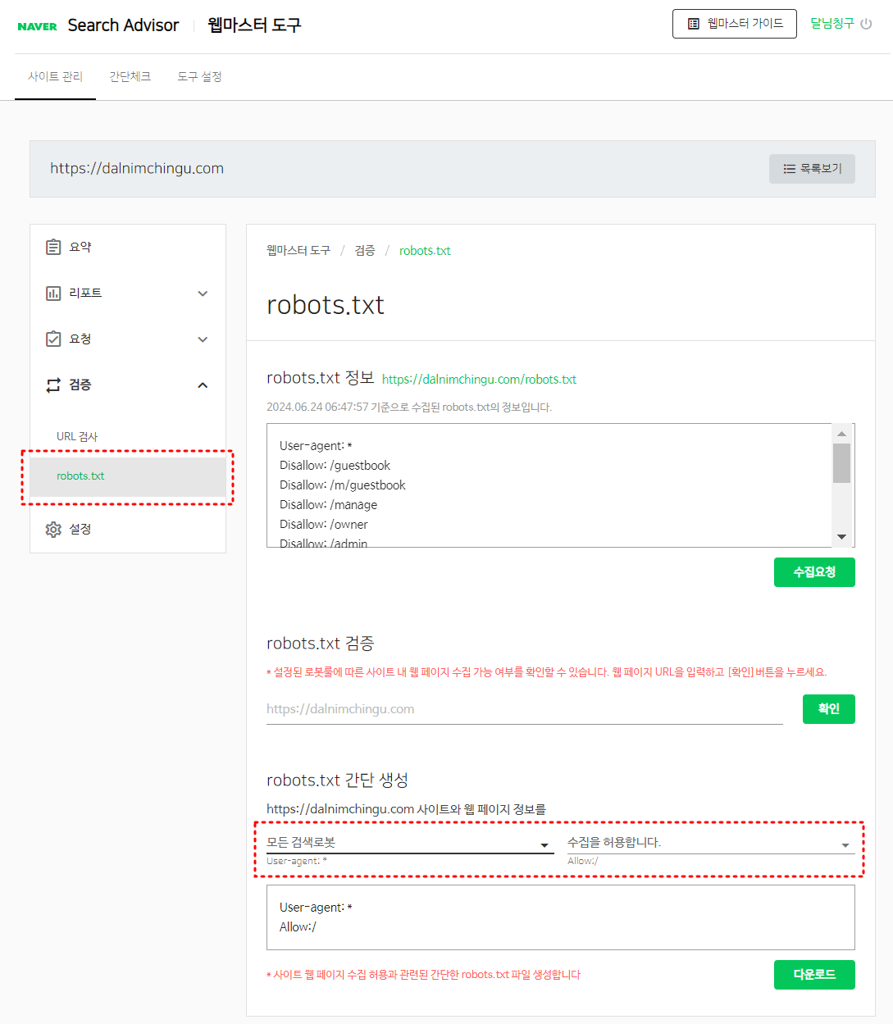This screenshot has width=893, height=1024.
Task: Click the 요청 checklist icon
Action: [x=53, y=339]
